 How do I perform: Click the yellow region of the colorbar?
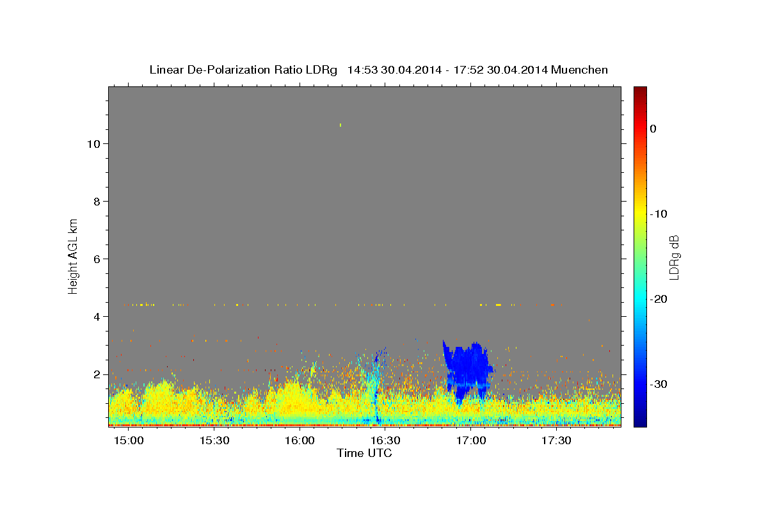[640, 214]
